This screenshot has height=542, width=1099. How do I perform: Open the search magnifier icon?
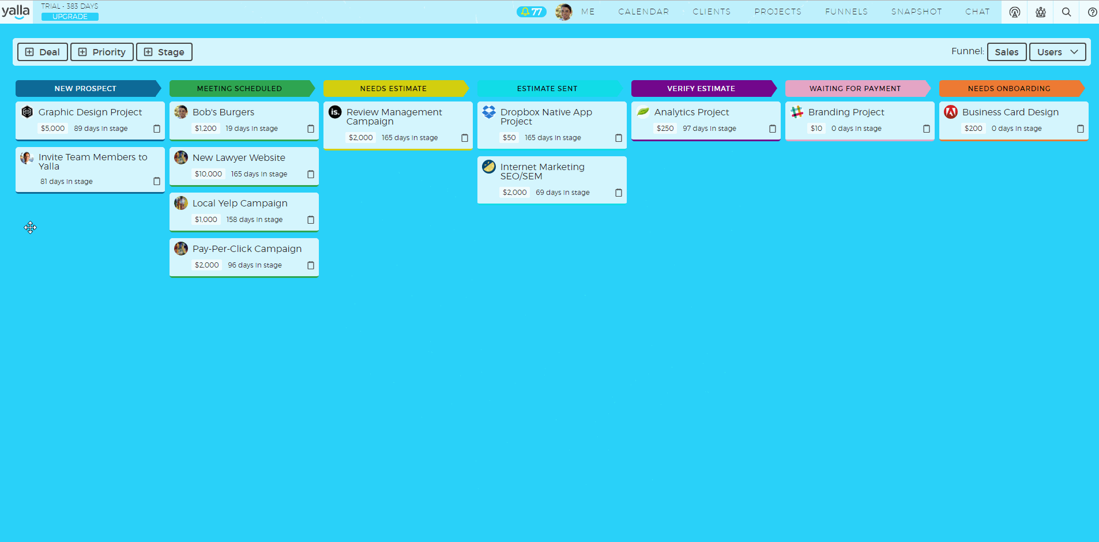click(1066, 12)
